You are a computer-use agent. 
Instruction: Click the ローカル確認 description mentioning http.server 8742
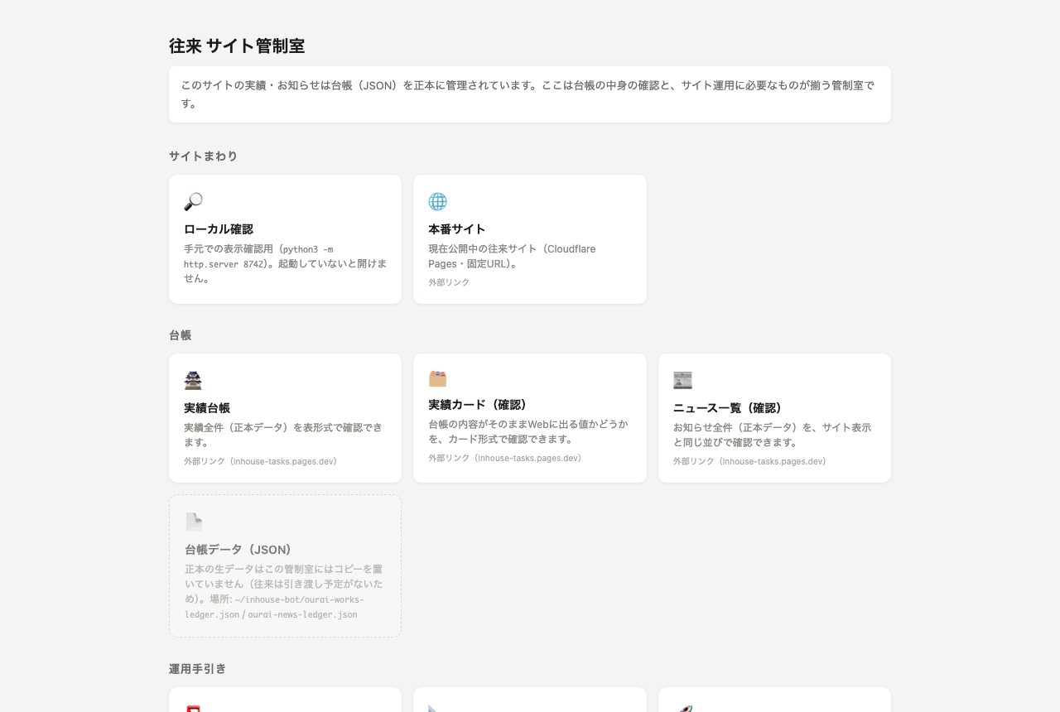(285, 263)
